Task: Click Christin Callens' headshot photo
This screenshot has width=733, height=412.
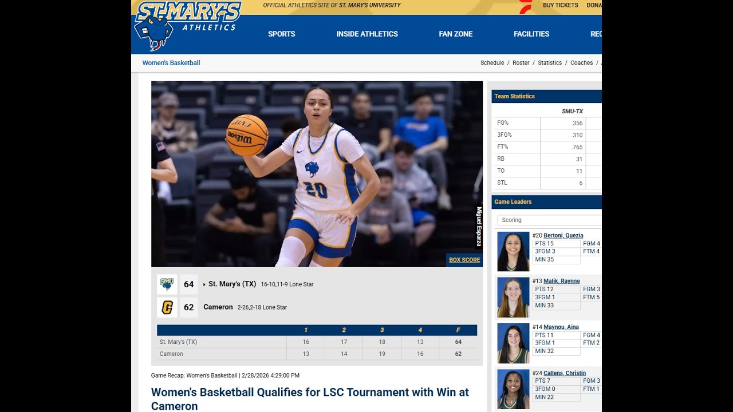Action: pyautogui.click(x=513, y=389)
